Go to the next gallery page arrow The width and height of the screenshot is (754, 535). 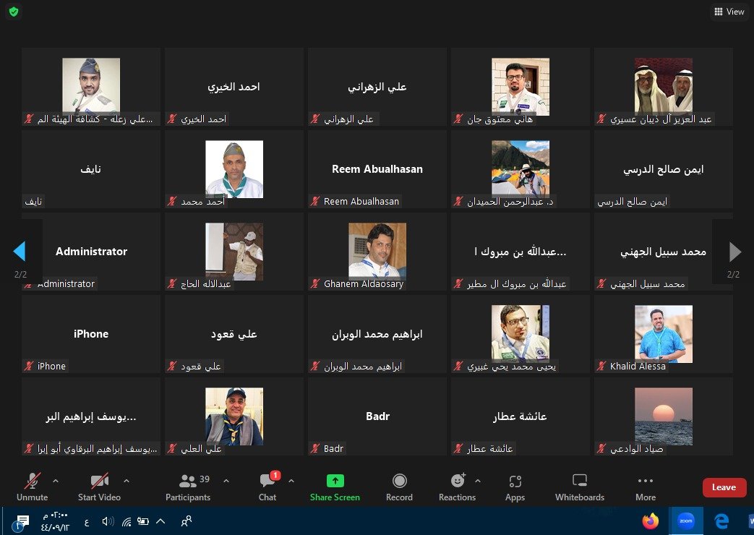(x=734, y=252)
